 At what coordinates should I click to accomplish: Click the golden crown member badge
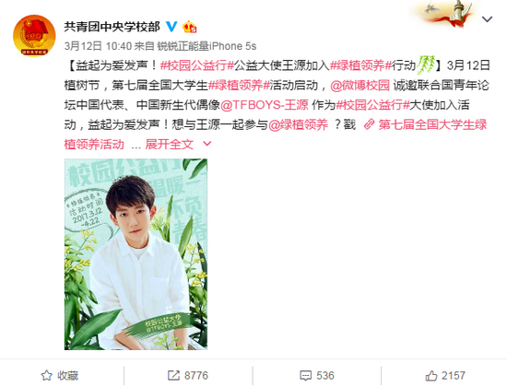tap(190, 27)
